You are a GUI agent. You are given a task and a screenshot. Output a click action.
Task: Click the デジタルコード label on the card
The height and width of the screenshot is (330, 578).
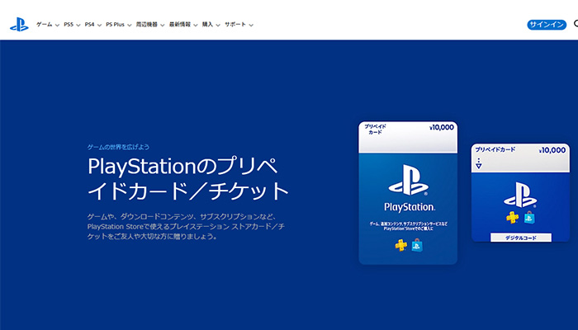521,238
